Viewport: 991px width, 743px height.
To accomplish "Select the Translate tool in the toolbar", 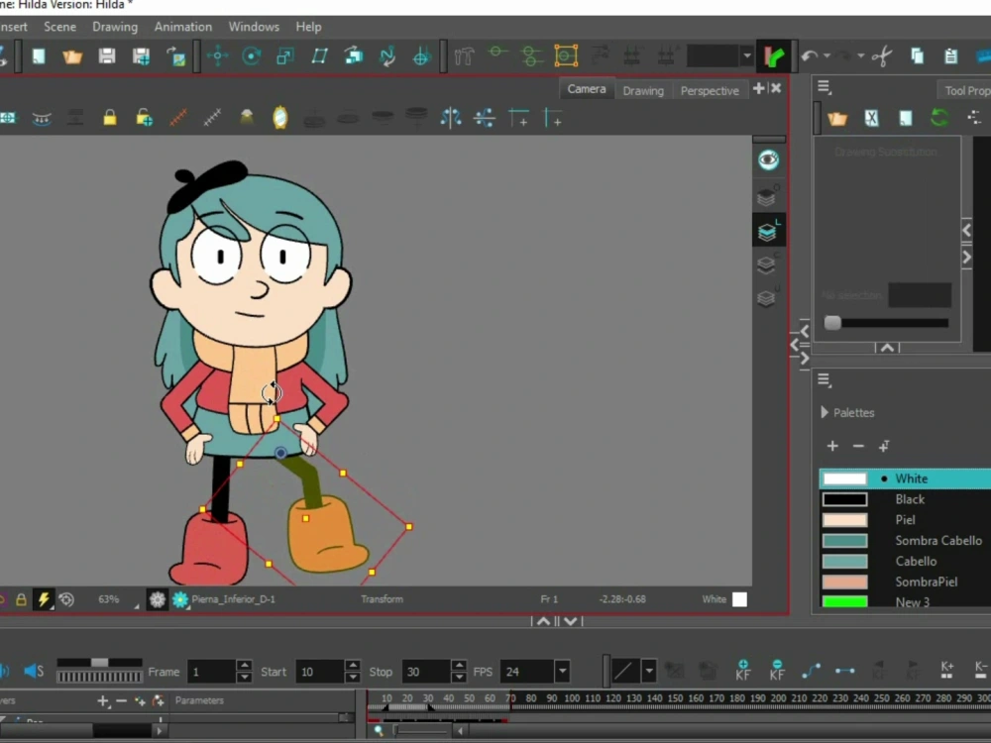I will pyautogui.click(x=218, y=55).
